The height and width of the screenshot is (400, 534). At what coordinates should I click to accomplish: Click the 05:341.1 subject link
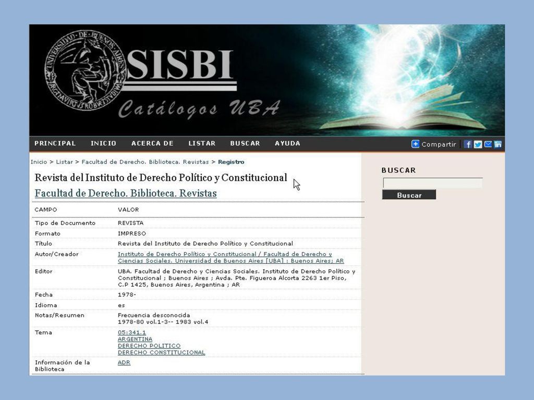pos(132,332)
